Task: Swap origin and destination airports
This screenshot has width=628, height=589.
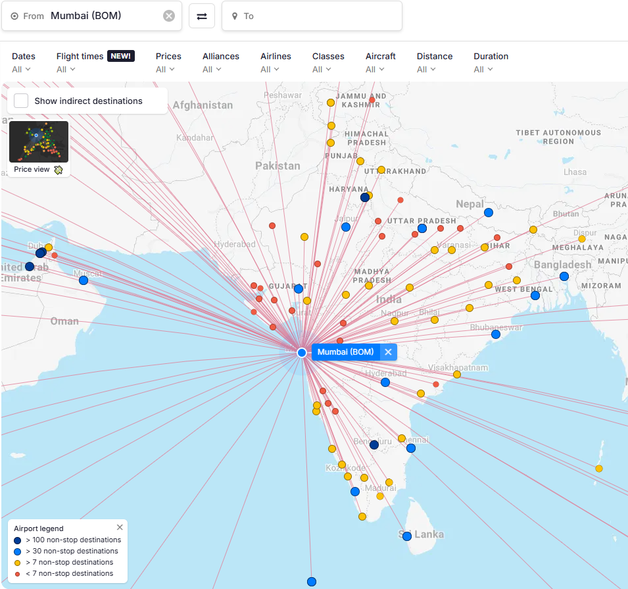Action: click(x=202, y=16)
